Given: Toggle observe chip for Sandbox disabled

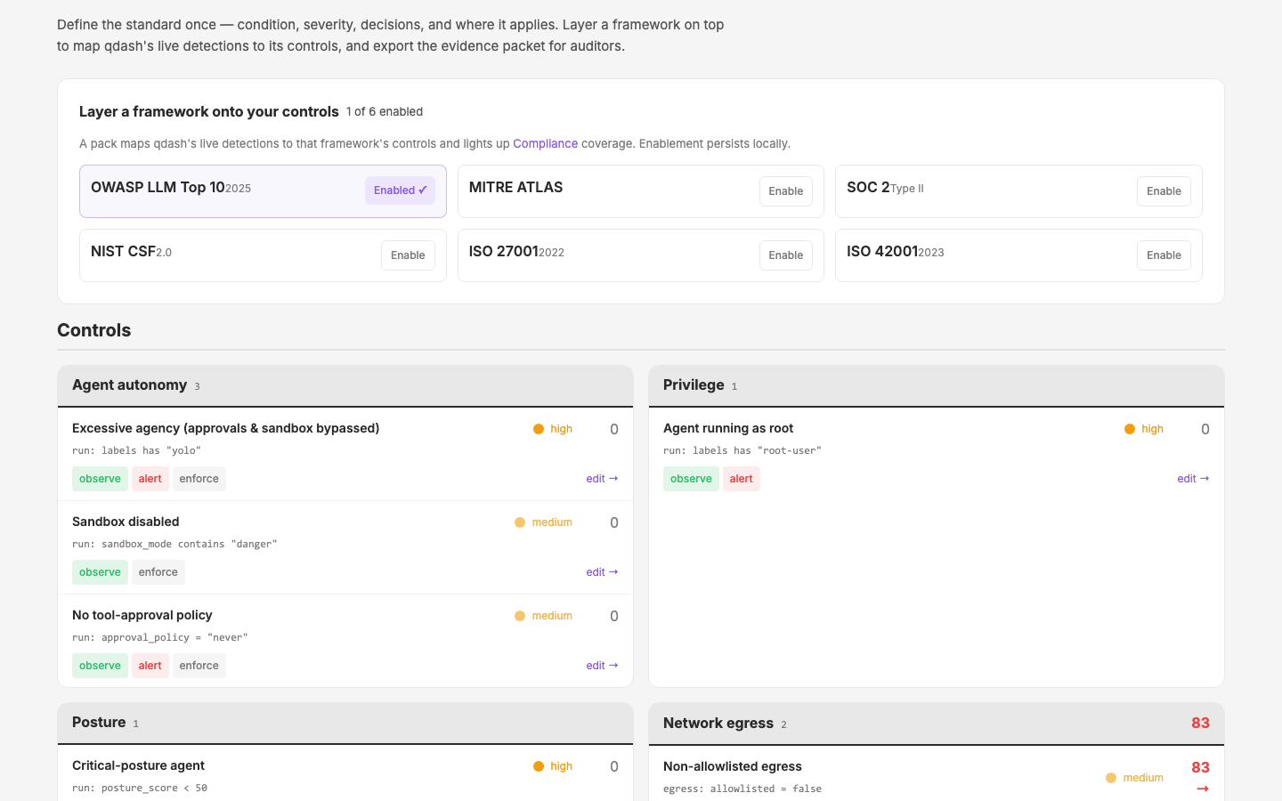Looking at the screenshot, I should (100, 572).
